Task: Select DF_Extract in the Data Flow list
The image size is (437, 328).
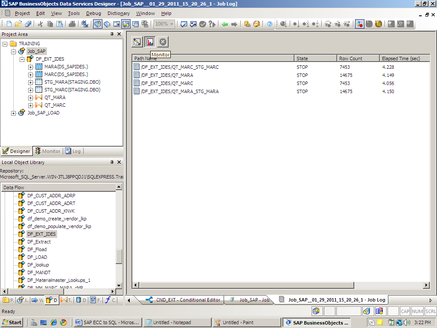Action: (x=39, y=242)
